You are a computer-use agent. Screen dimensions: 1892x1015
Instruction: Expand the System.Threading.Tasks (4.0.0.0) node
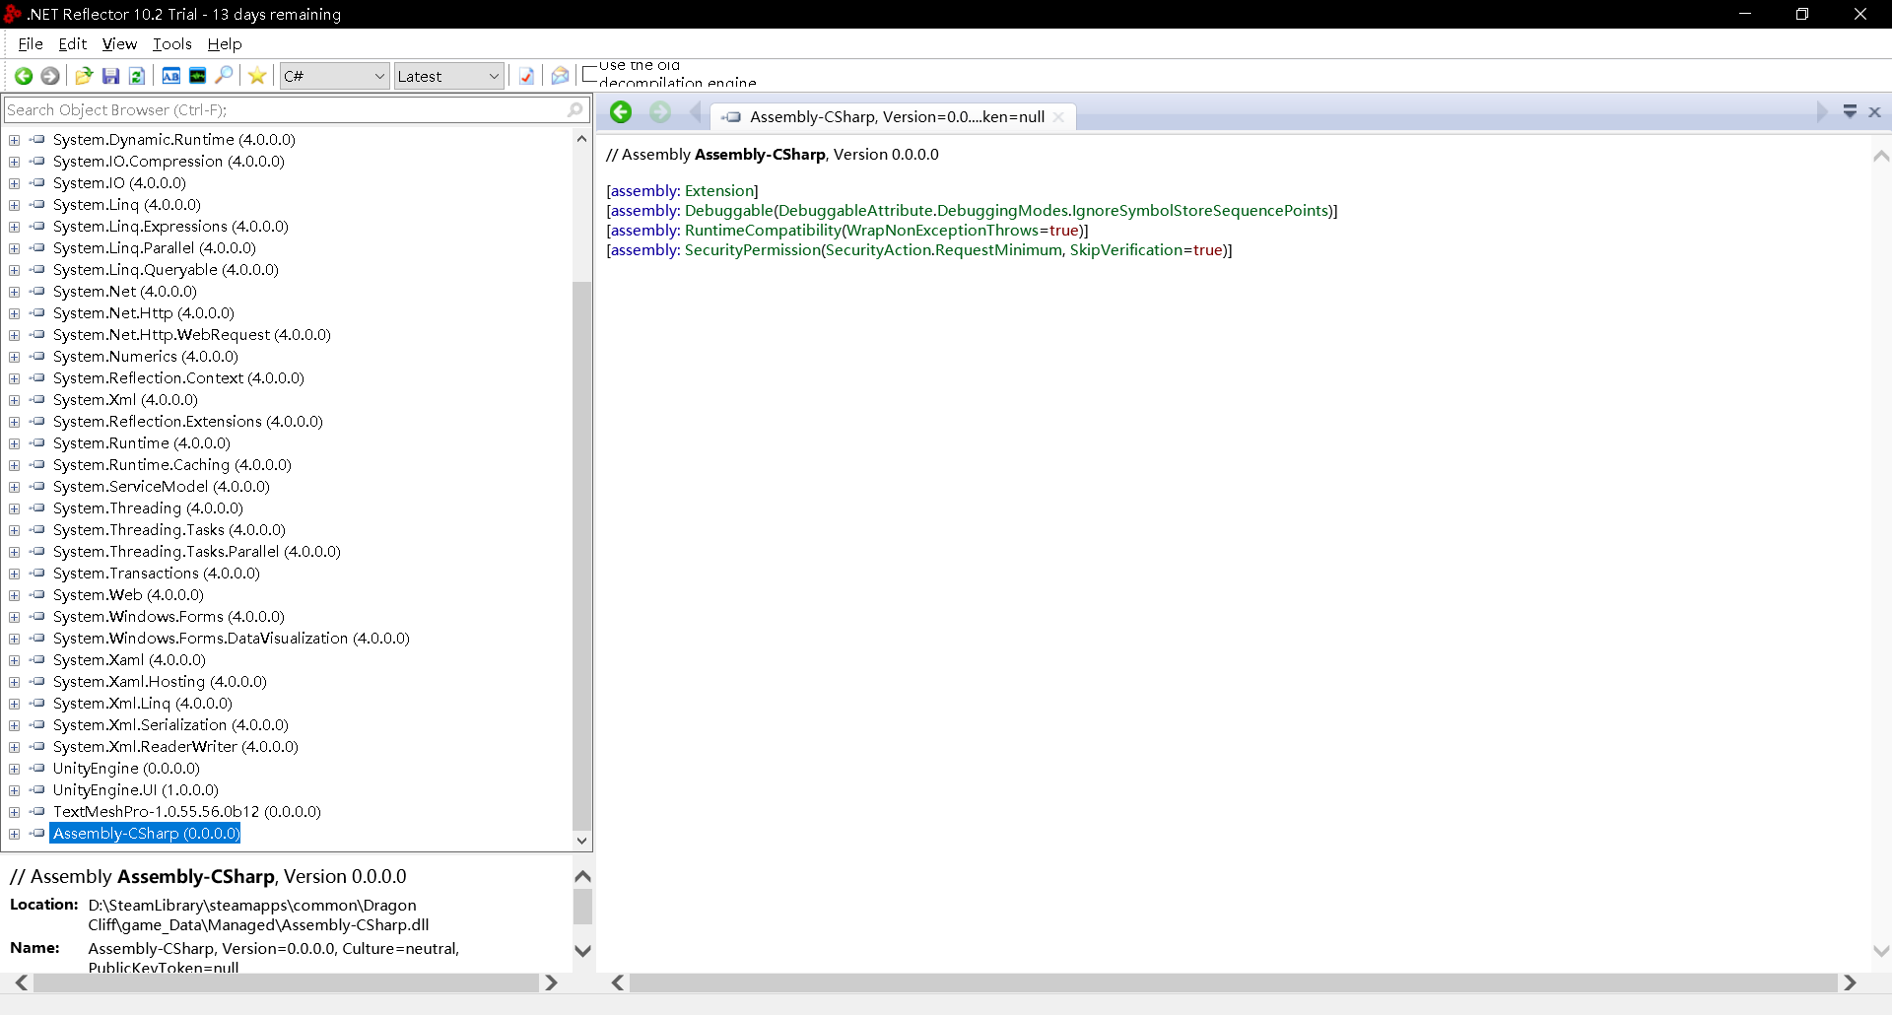click(15, 530)
